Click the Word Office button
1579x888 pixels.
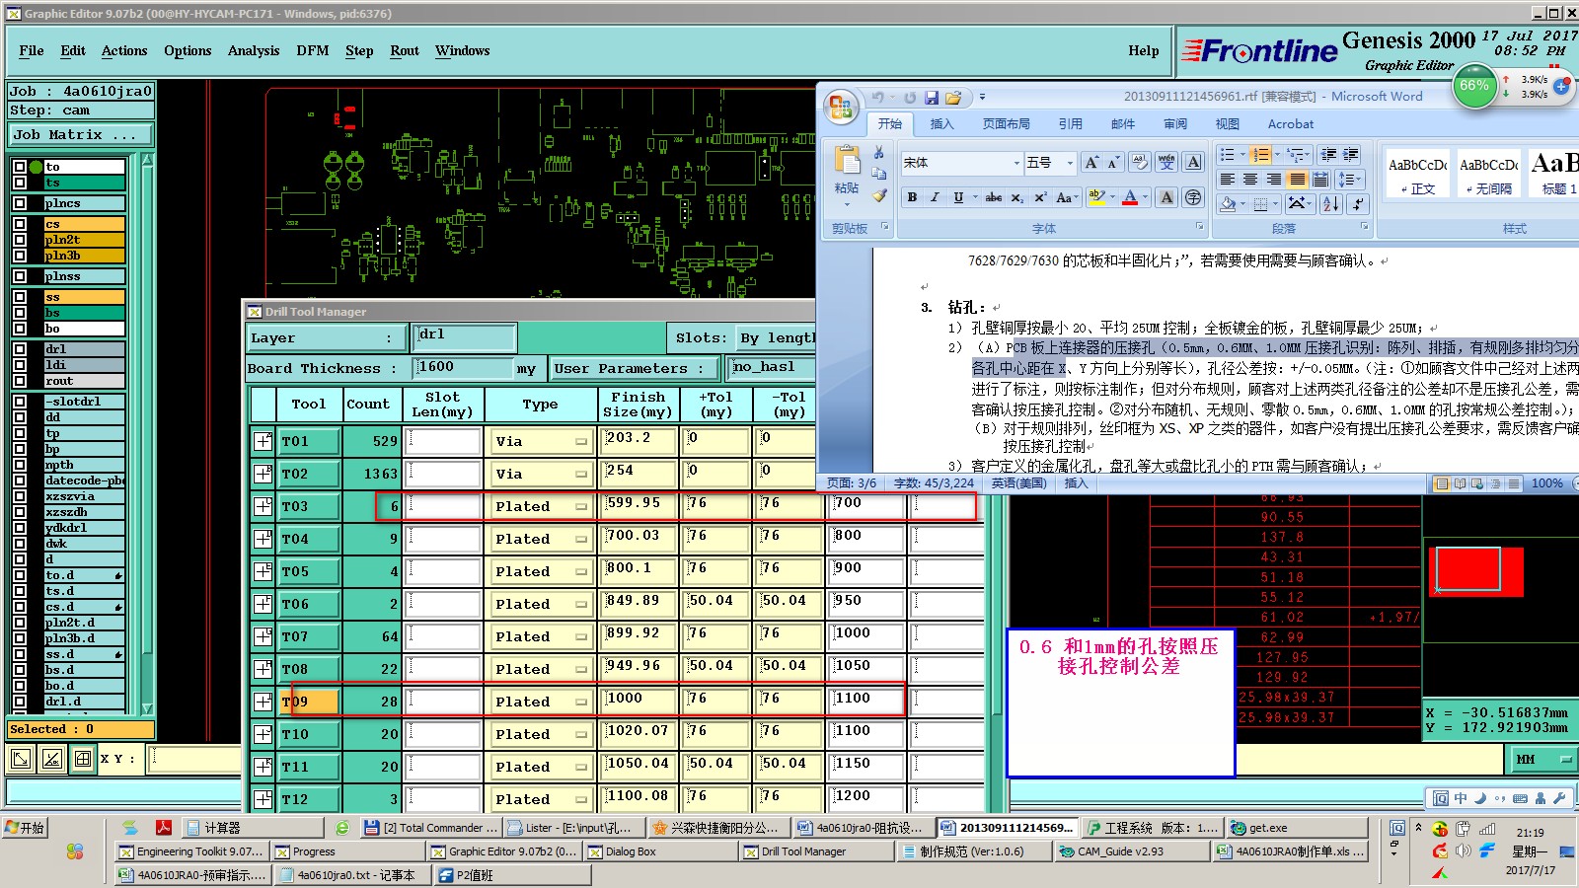842,107
